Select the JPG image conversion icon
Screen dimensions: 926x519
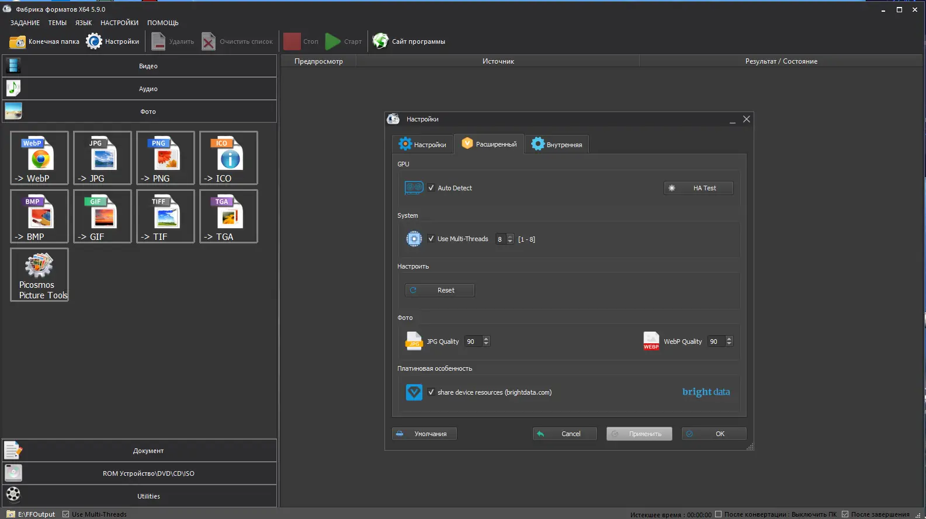[x=102, y=158]
